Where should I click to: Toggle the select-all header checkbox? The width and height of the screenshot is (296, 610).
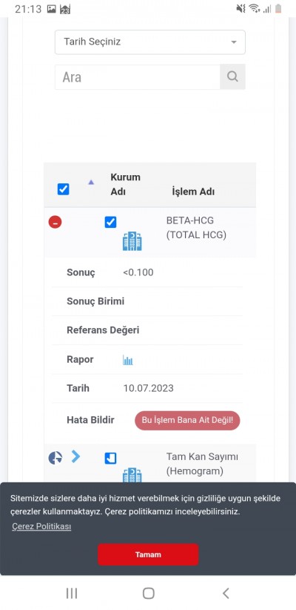63,189
